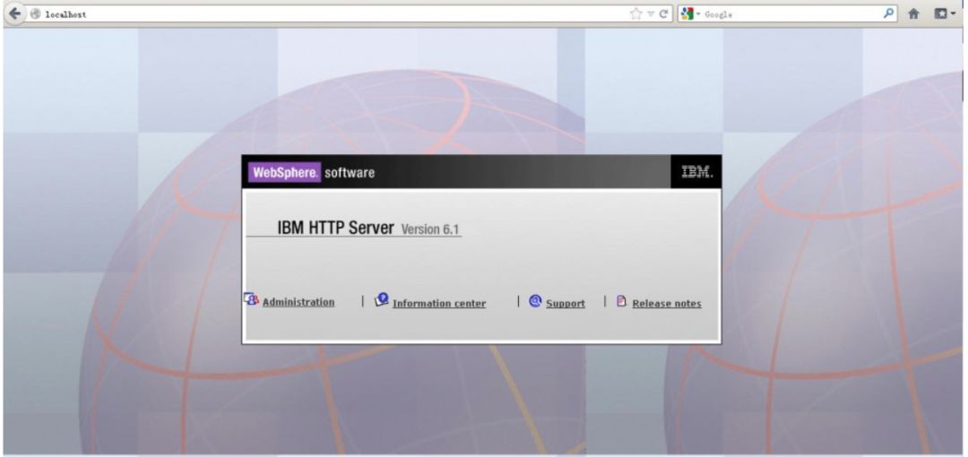Reload the page with the refresh icon
Screen dimensions: 968x457
(663, 14)
